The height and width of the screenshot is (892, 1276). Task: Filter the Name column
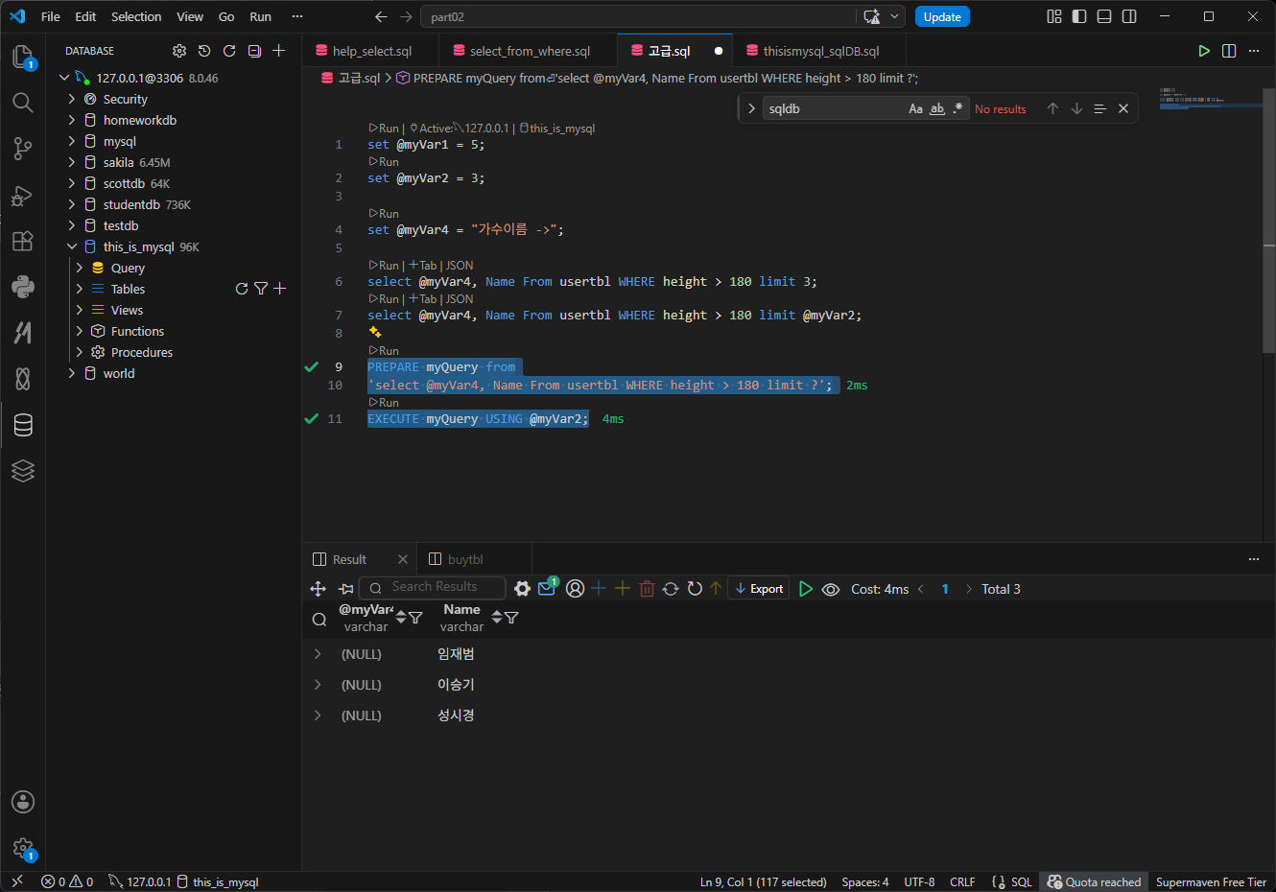(x=511, y=618)
